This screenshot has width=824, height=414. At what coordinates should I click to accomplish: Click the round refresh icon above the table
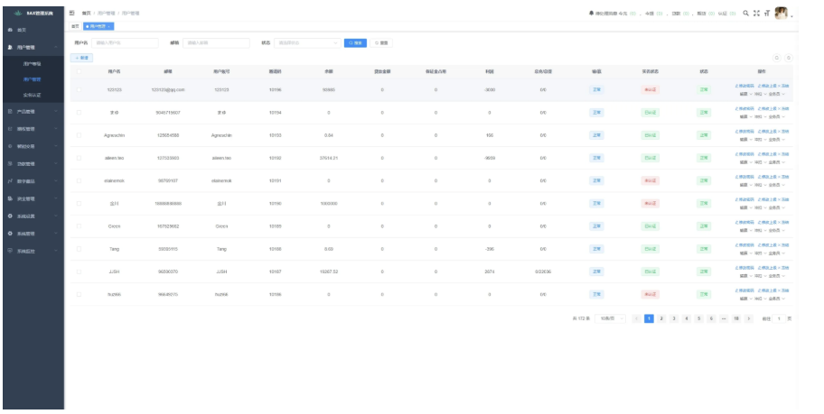click(x=778, y=58)
